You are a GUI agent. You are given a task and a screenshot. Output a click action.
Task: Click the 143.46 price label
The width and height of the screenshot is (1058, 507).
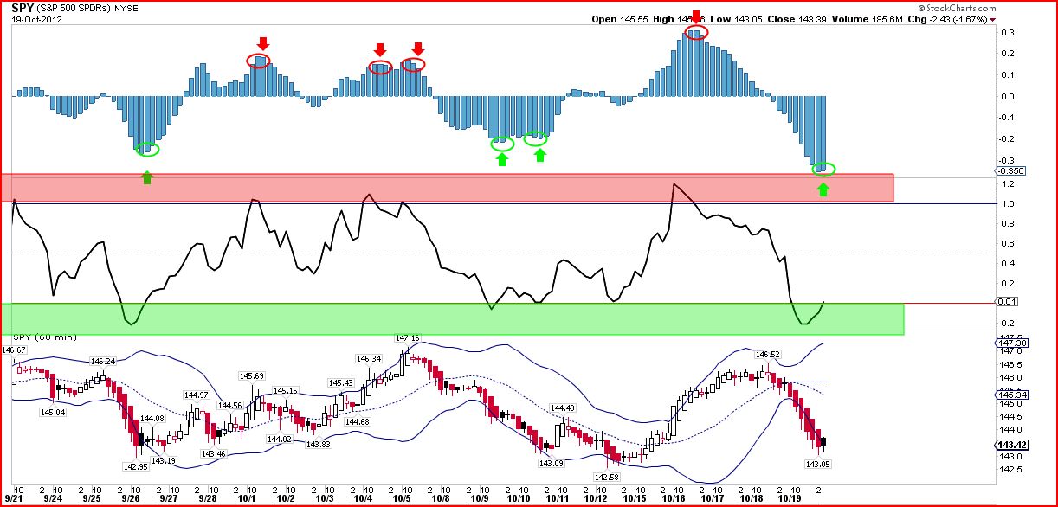click(213, 453)
